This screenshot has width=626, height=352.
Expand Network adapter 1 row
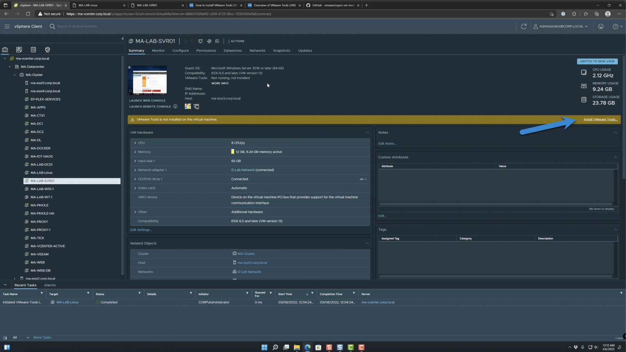pos(135,170)
